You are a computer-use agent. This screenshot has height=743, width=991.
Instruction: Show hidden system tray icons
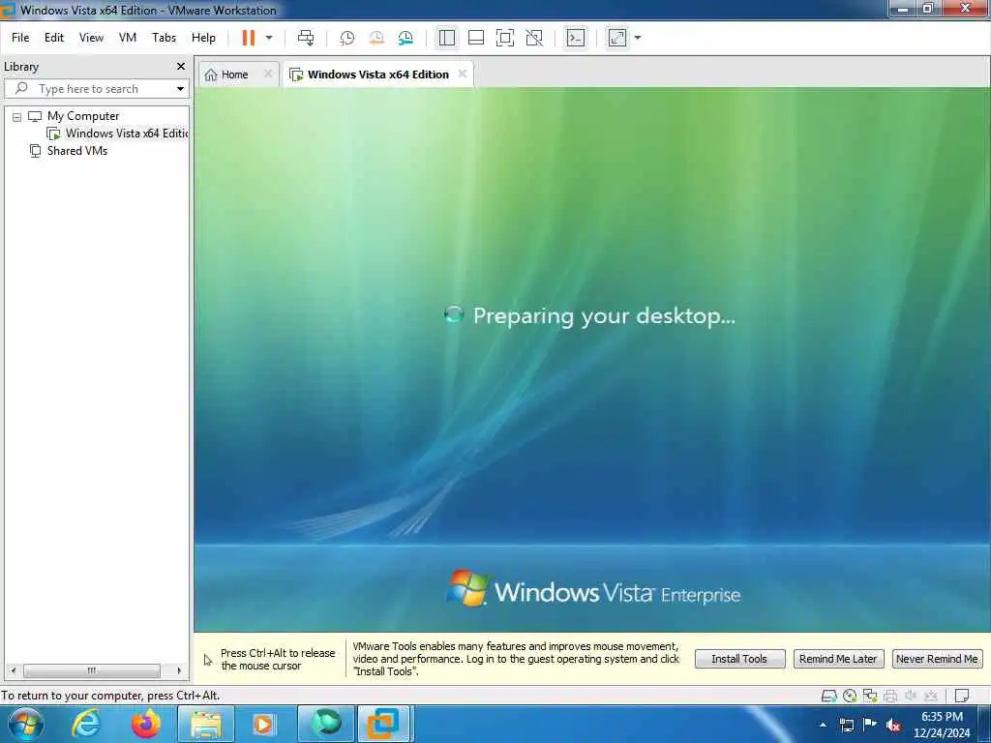[823, 726]
